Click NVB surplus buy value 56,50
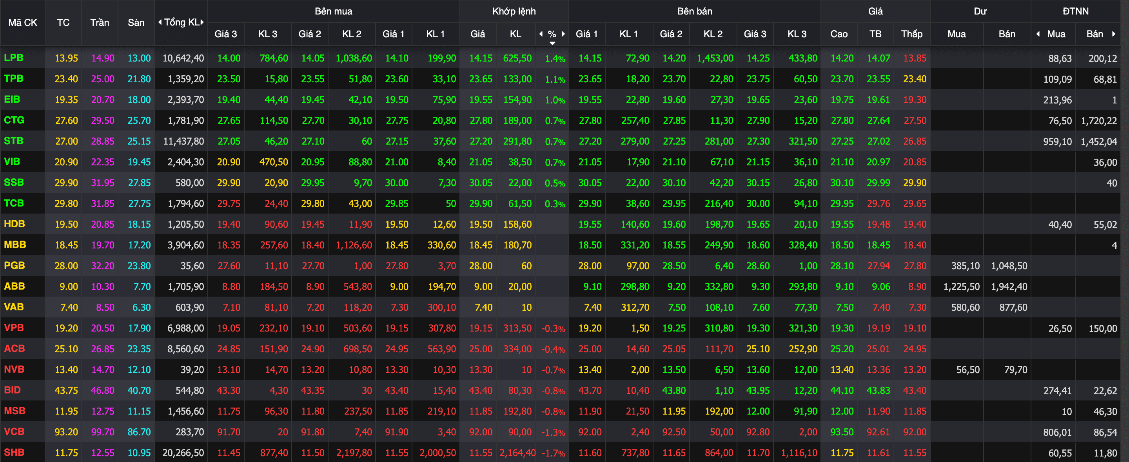Image resolution: width=1129 pixels, height=462 pixels. 968,370
